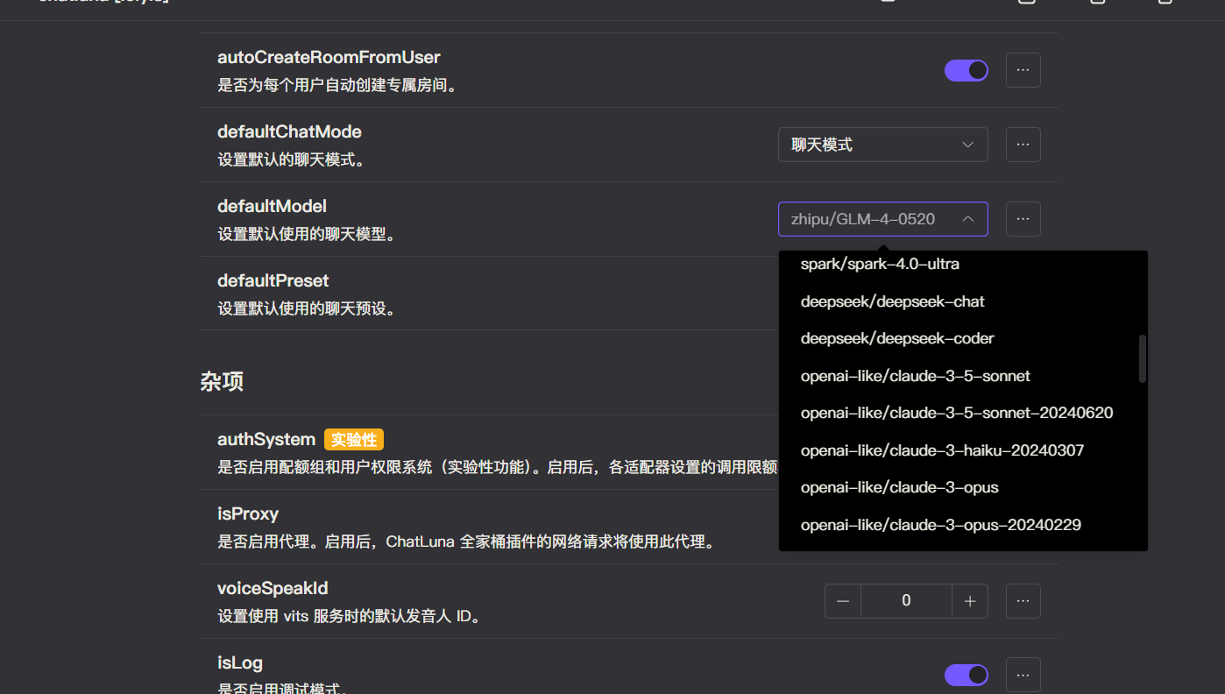Click the voiceSpeakId number input field
Screen dimensions: 1225x694
pos(906,600)
